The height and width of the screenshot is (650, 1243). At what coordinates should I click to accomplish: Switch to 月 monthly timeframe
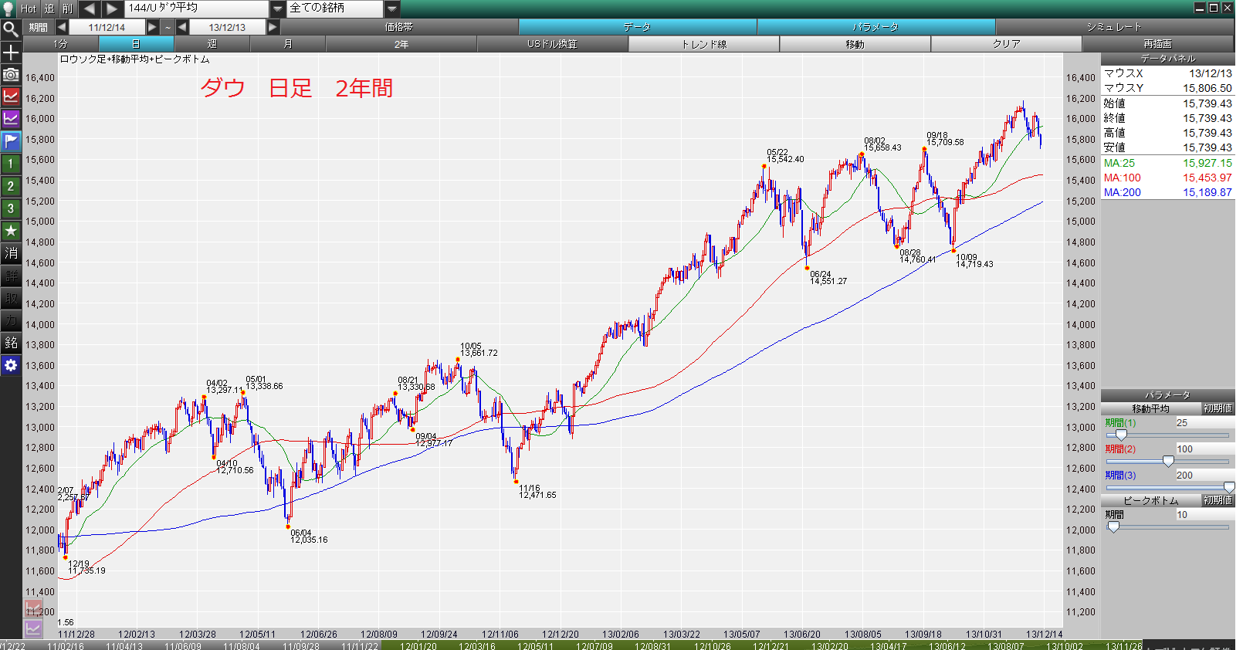pyautogui.click(x=288, y=44)
